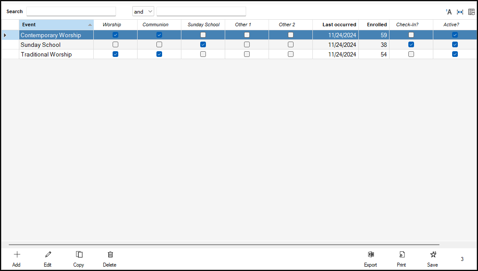
Task: Click the font size icon top right
Action: (448, 12)
